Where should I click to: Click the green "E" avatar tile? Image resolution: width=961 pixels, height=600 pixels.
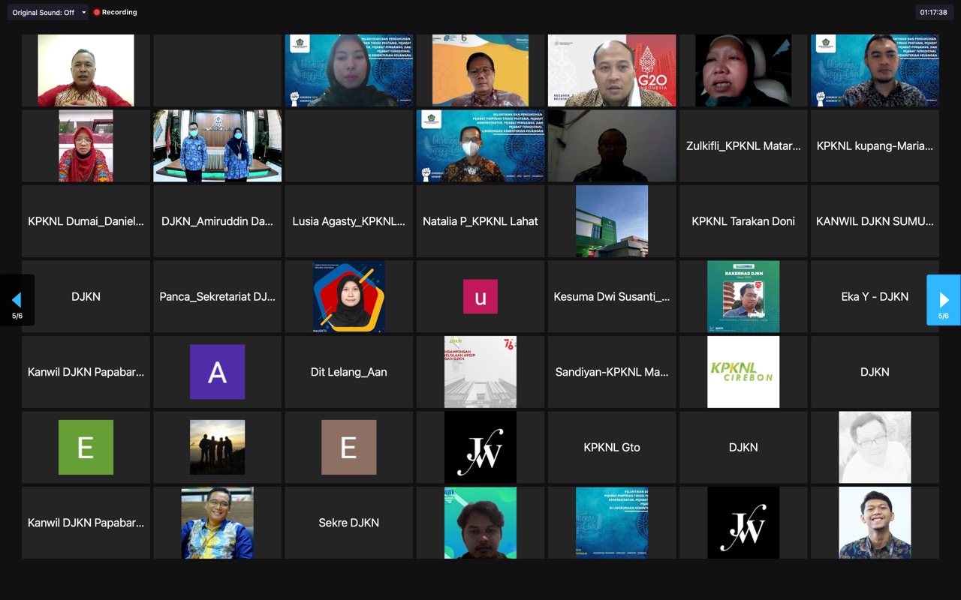click(x=86, y=447)
